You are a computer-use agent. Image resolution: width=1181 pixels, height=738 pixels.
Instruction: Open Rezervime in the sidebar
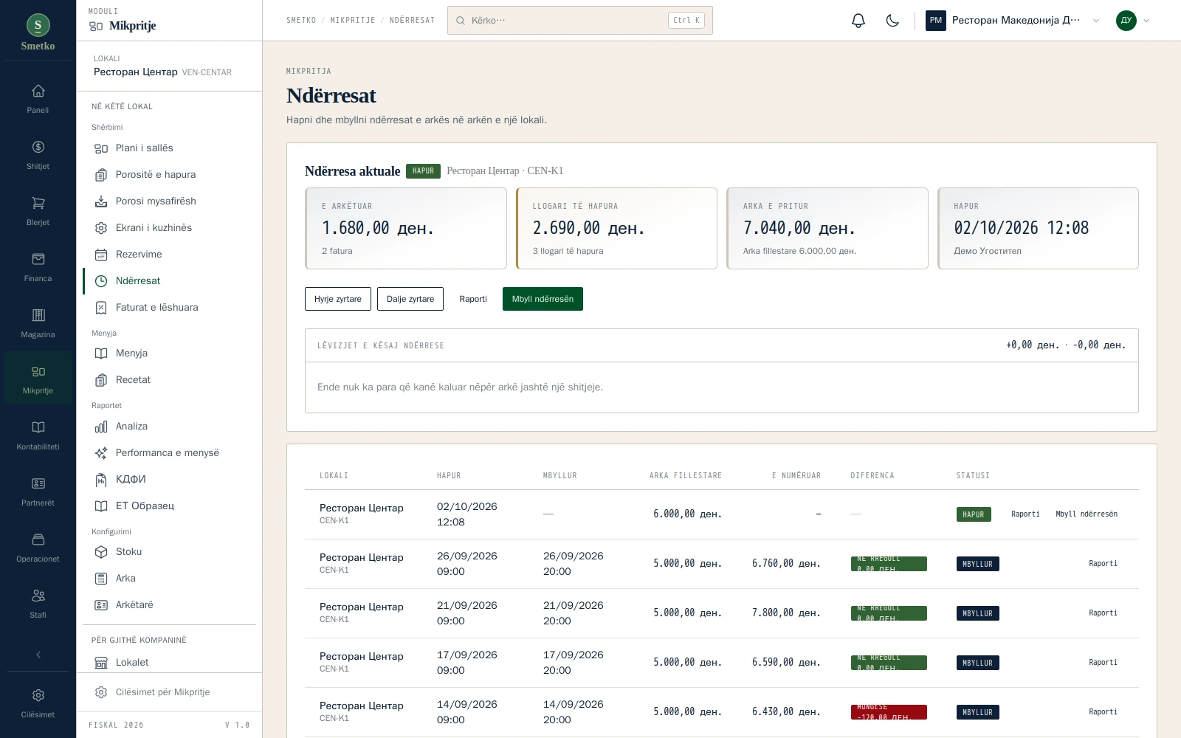point(170,255)
